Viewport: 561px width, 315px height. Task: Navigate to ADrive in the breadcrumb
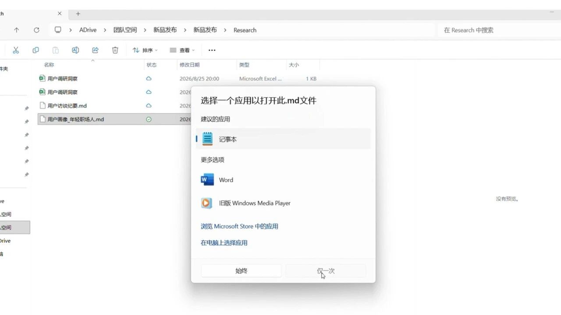point(88,30)
